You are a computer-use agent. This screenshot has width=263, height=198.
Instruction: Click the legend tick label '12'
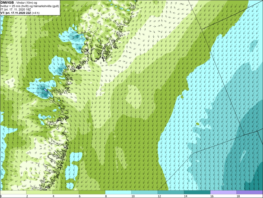tap(159, 196)
